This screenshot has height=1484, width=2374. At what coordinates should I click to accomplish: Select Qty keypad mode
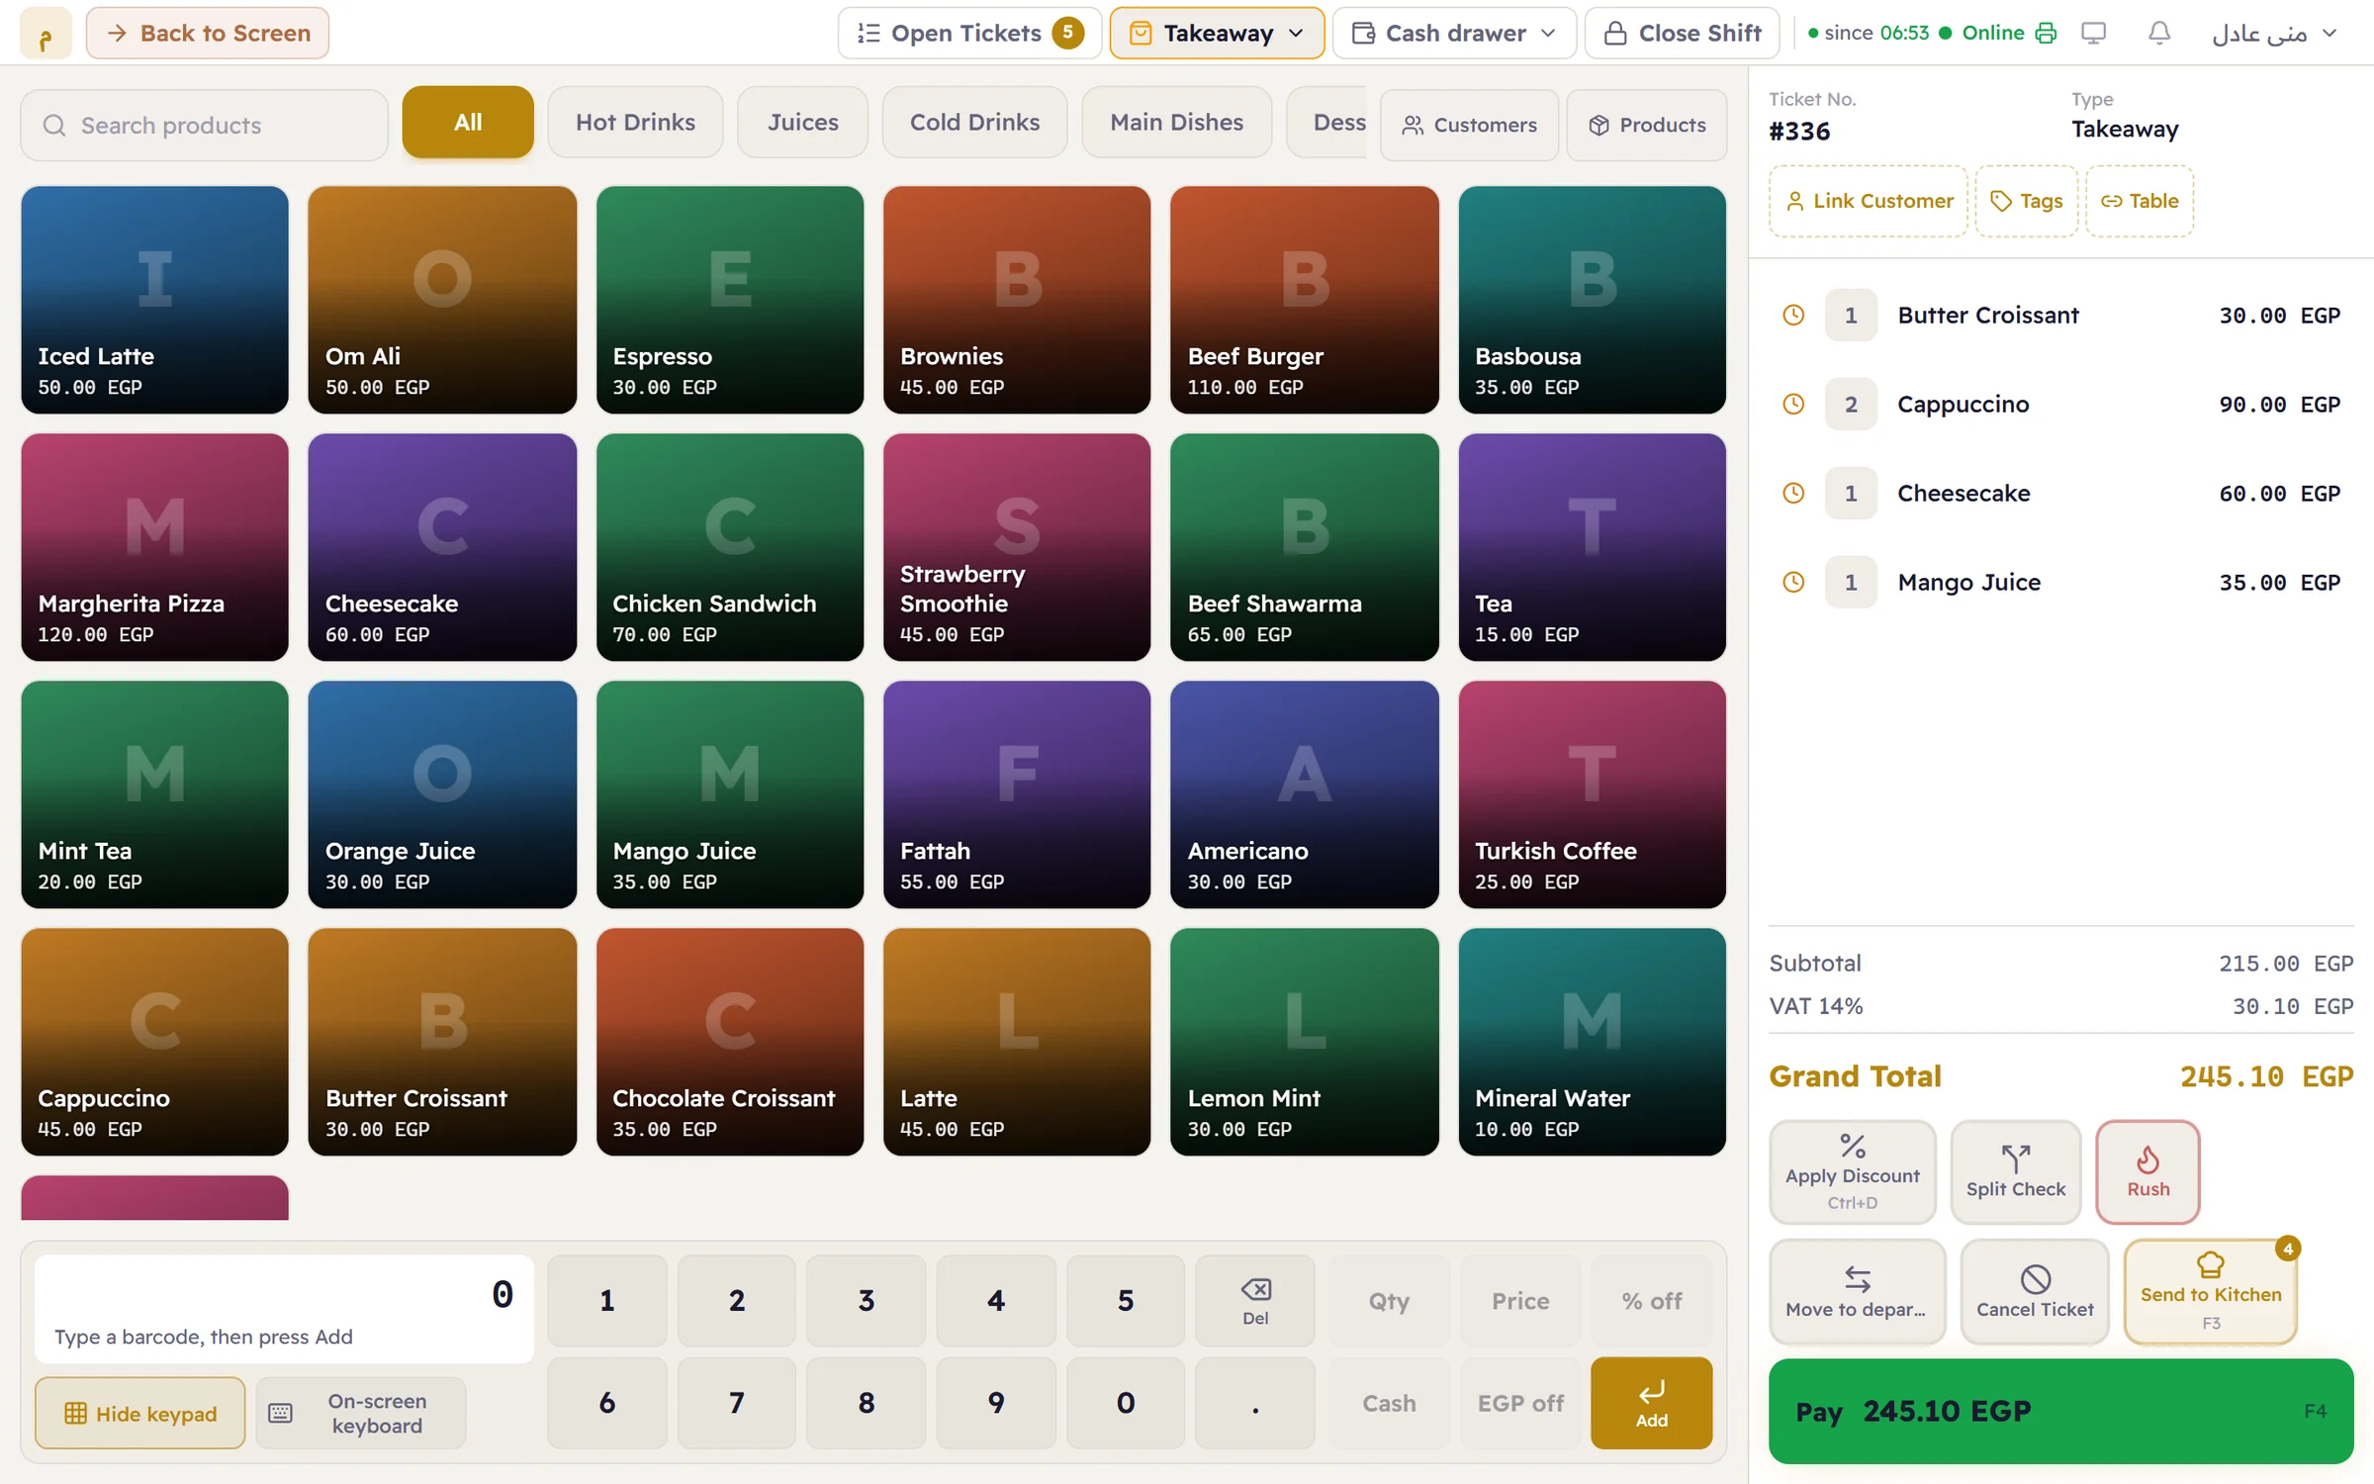1389,1300
